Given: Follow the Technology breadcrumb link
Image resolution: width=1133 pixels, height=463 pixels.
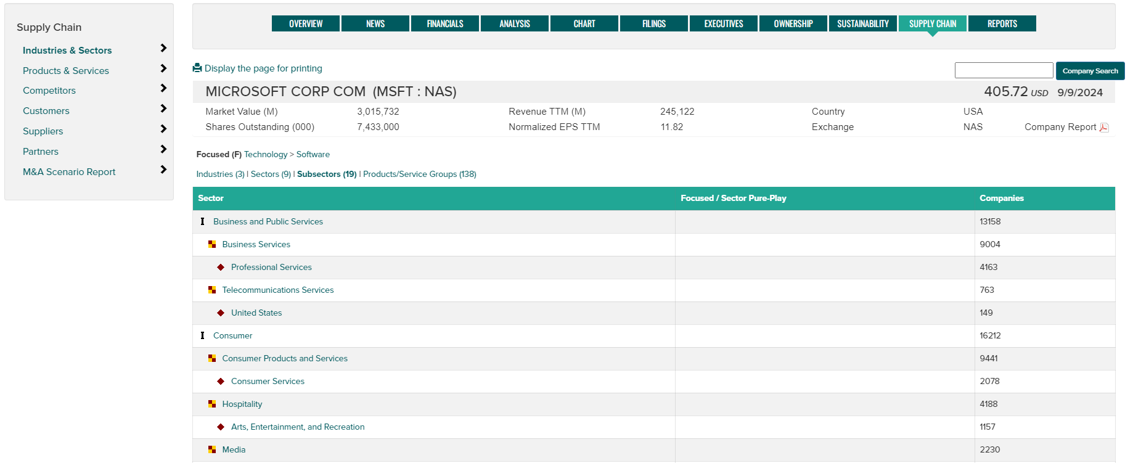Looking at the screenshot, I should (266, 154).
